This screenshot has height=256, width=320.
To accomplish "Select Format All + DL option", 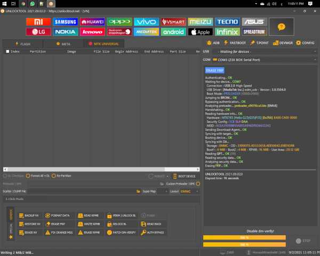I will pos(38,176).
